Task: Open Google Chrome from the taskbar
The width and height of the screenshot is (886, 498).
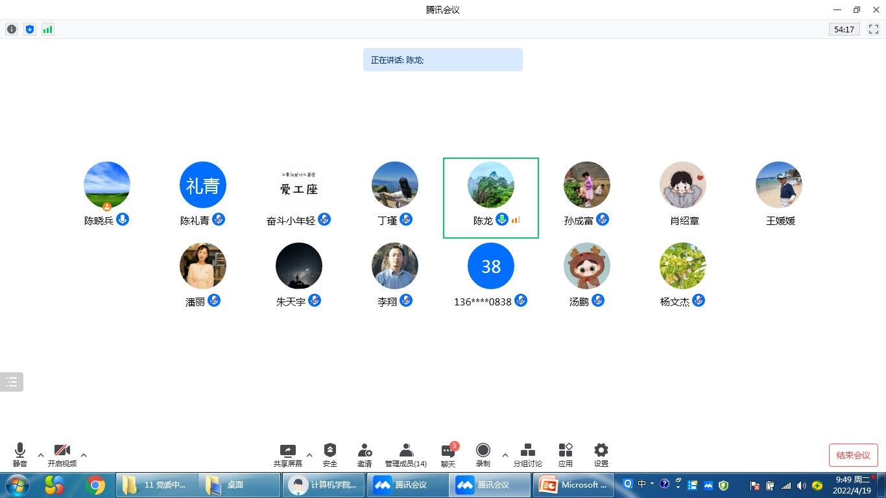Action: point(95,485)
